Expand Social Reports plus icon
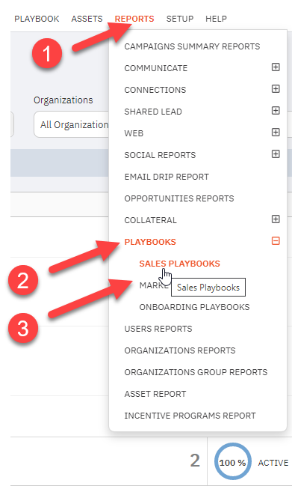 (x=276, y=154)
